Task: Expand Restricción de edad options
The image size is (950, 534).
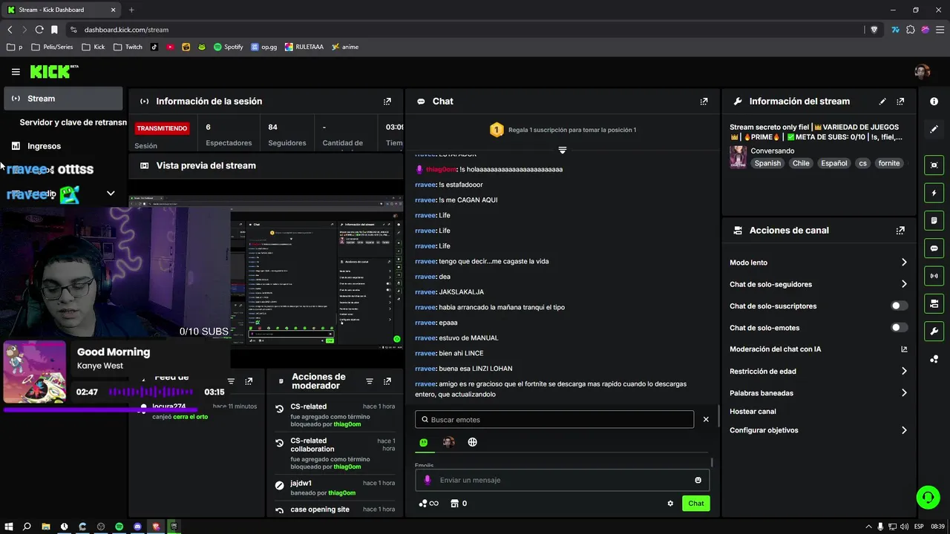Action: click(x=903, y=371)
